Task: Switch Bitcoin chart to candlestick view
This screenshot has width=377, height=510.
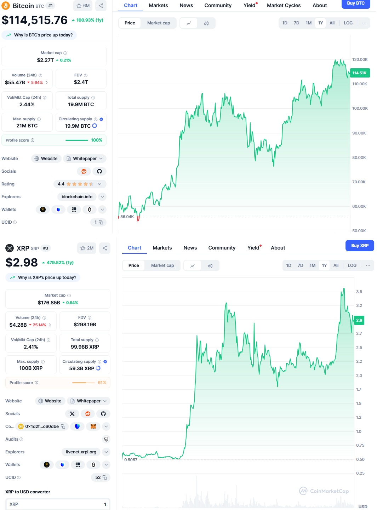Action: [x=206, y=23]
